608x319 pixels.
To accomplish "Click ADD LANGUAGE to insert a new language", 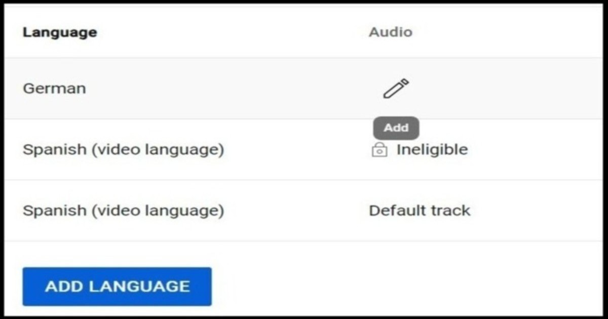I will [x=117, y=286].
